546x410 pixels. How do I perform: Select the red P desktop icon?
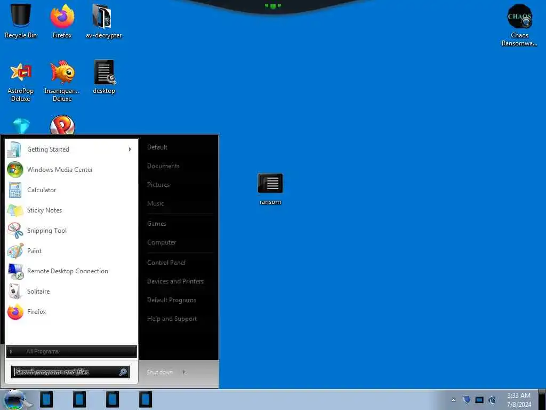[x=62, y=125]
